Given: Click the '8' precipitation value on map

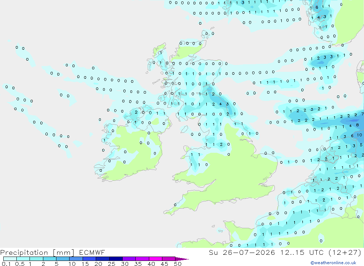Looking at the screenshot, I should pos(357,125).
